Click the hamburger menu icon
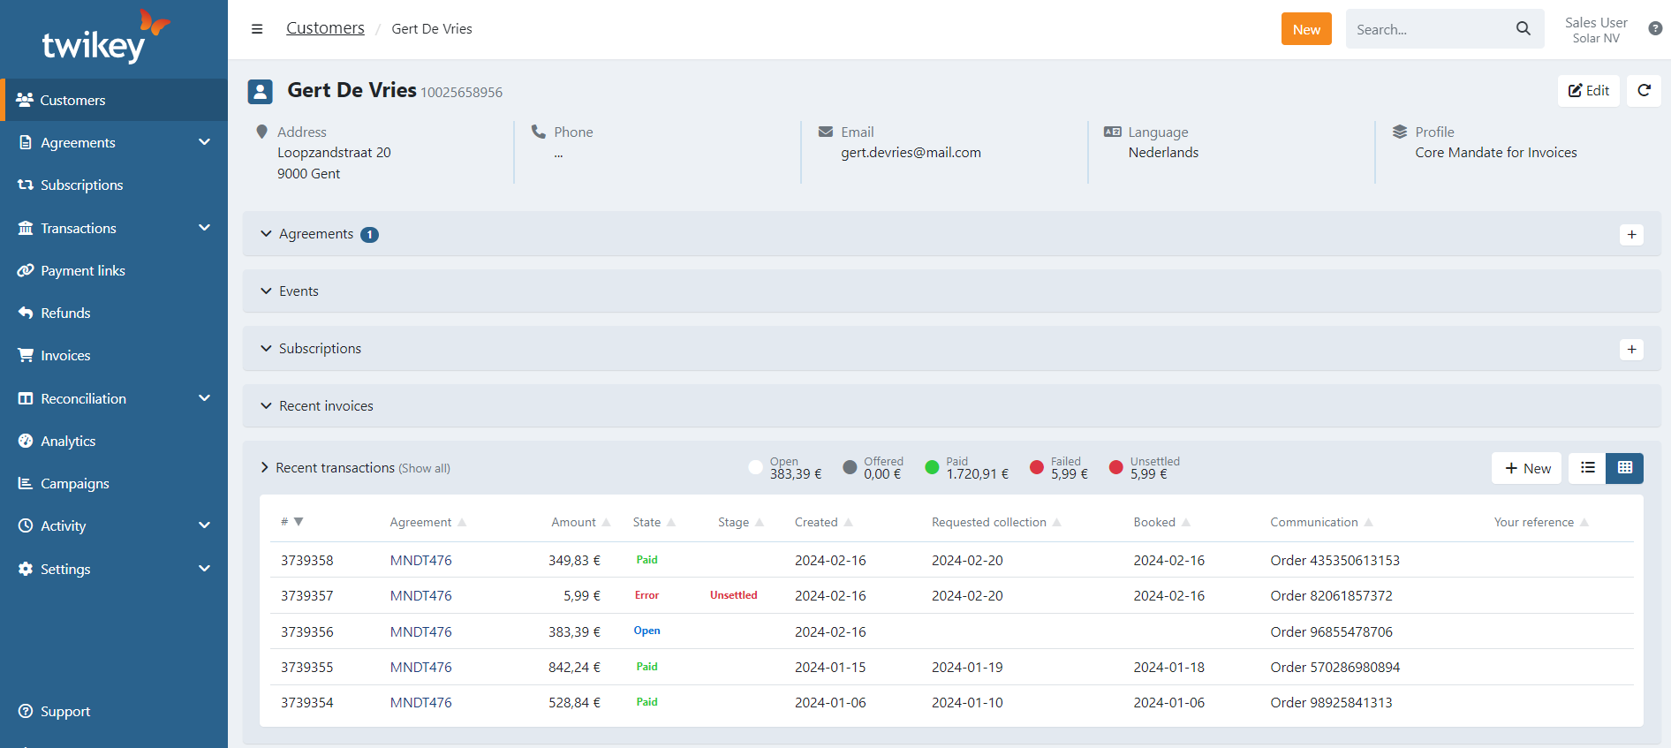Image resolution: width=1671 pixels, height=748 pixels. point(257,29)
